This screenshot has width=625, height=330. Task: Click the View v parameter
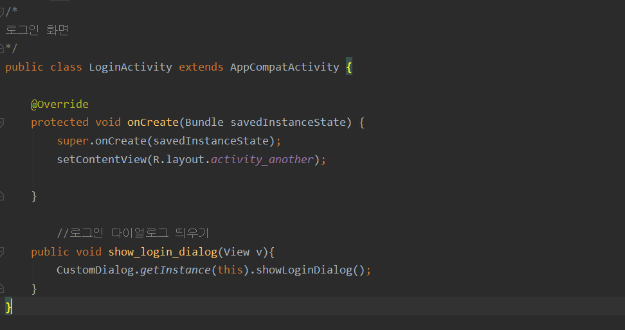point(243,252)
